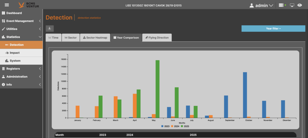Click the September 2023 blue bar
This screenshot has width=308, height=138.
pos(226,107)
